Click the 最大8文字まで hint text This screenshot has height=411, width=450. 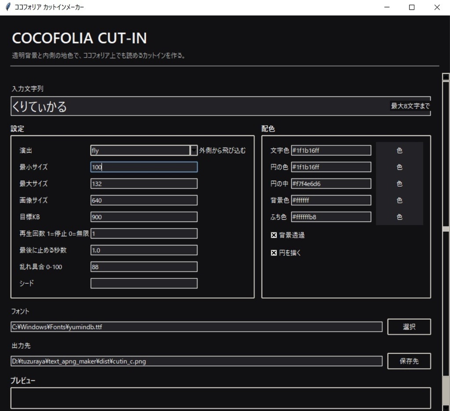(x=410, y=106)
